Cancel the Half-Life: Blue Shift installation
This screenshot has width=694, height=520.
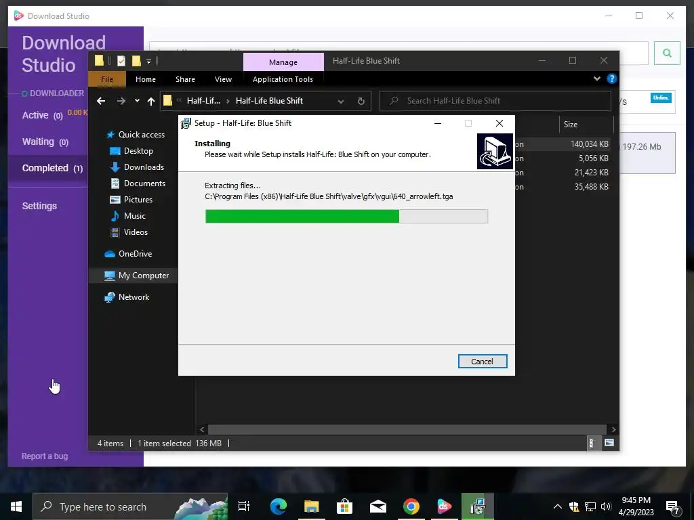[482, 362]
